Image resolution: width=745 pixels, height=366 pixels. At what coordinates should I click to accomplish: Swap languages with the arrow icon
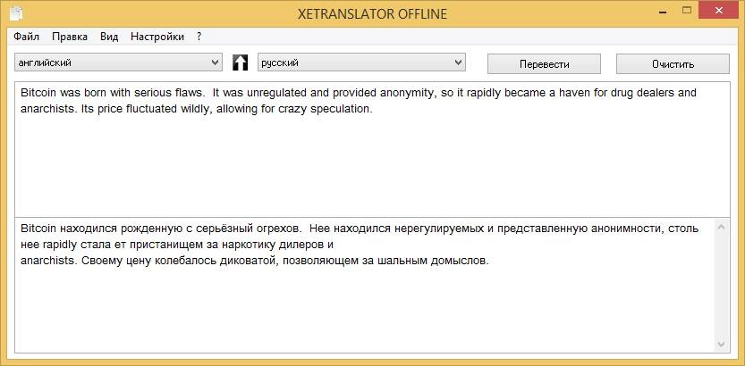pyautogui.click(x=240, y=62)
